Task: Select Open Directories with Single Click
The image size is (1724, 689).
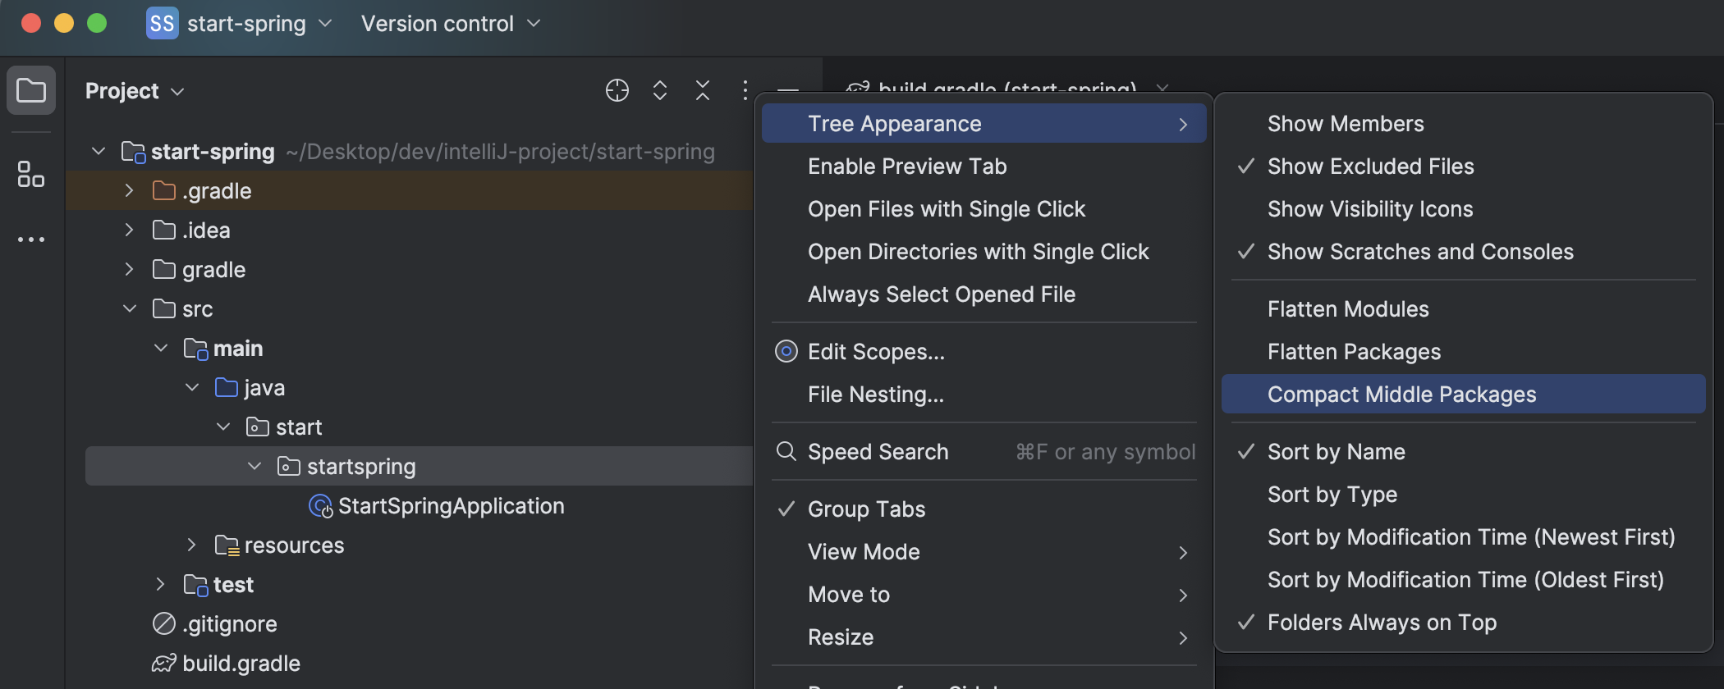Action: [984, 252]
